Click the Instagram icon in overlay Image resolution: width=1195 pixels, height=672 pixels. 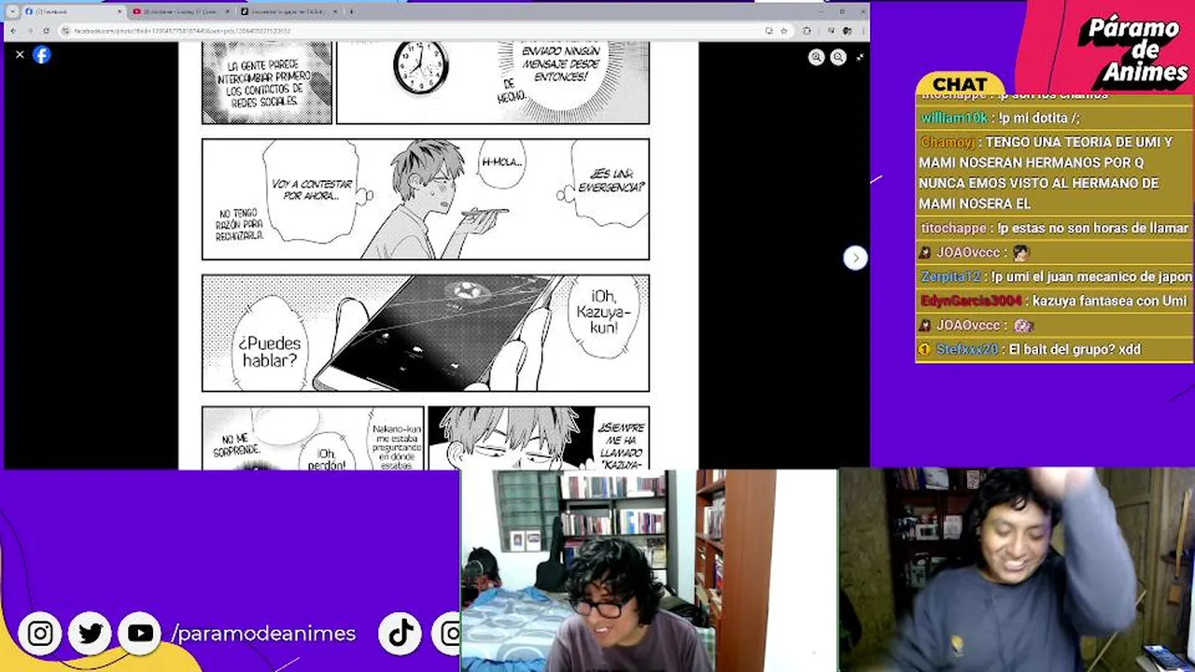point(40,634)
